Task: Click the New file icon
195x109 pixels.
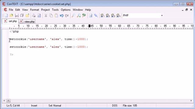Action: (6, 15)
